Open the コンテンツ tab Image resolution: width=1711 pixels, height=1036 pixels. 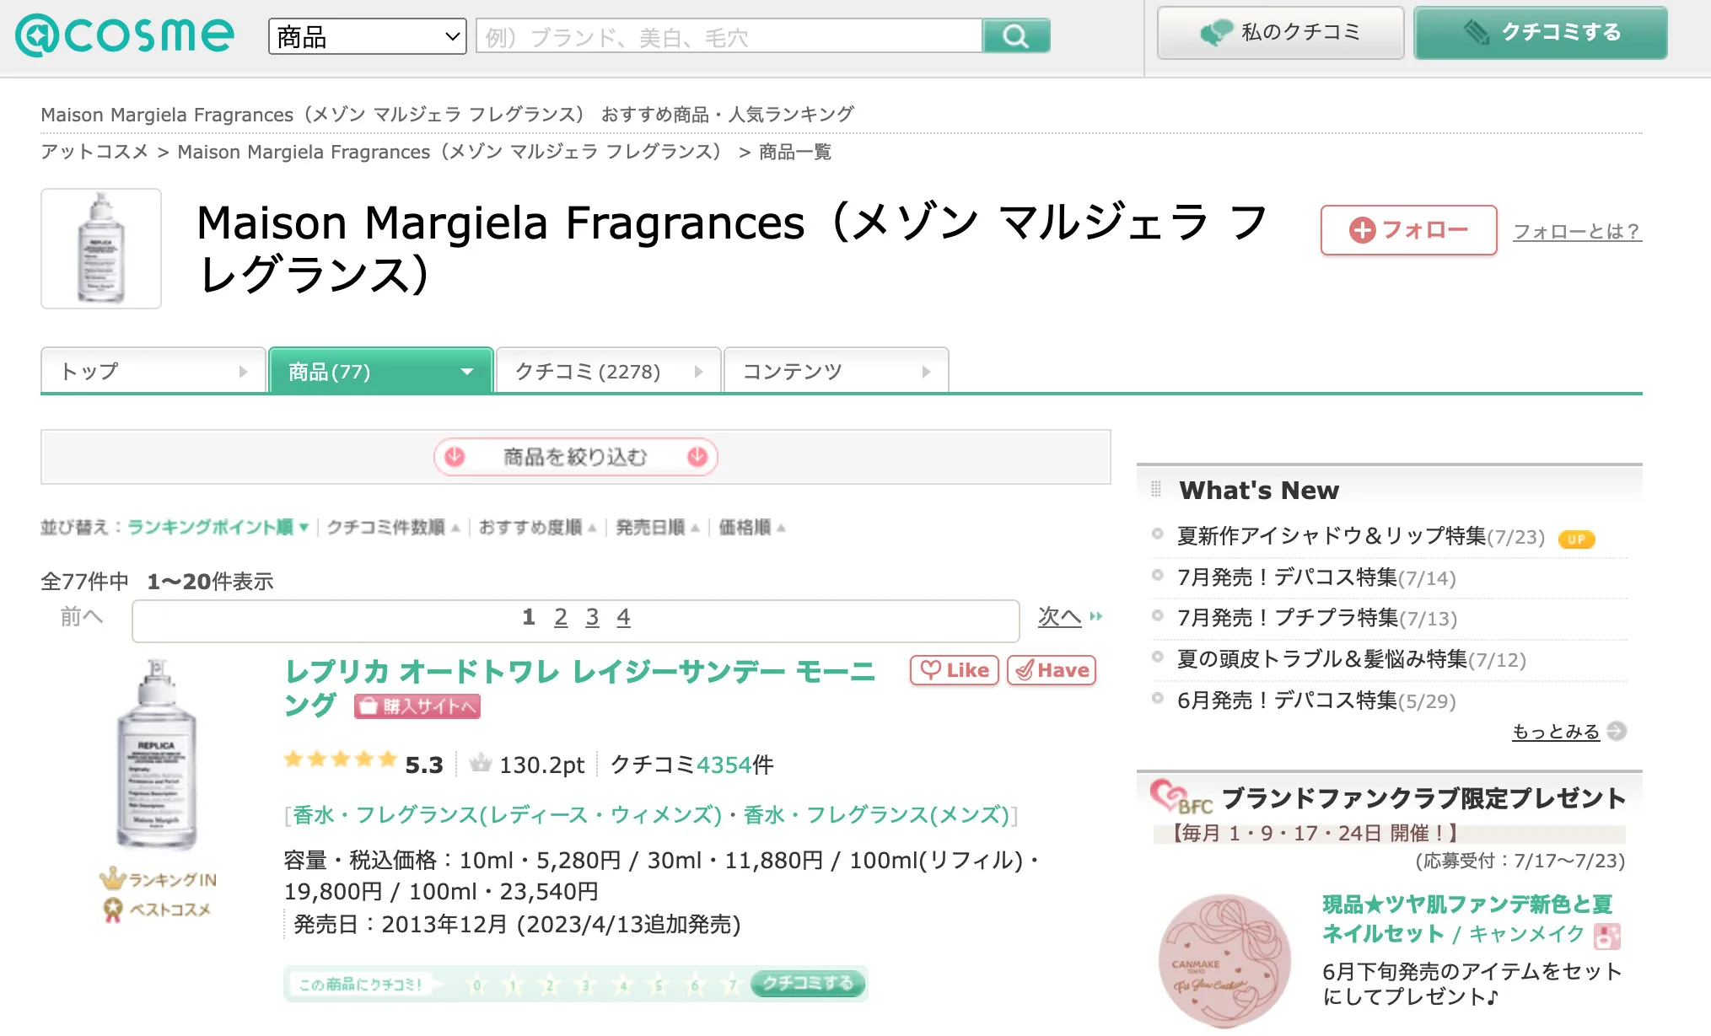coord(836,371)
